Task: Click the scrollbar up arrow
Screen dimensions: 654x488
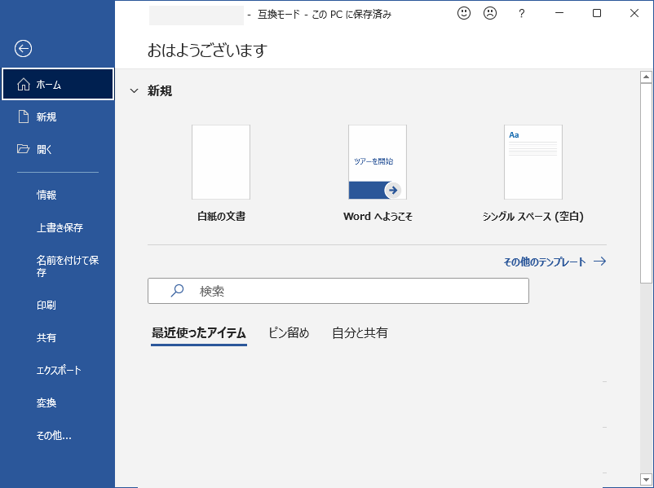Action: (x=646, y=77)
